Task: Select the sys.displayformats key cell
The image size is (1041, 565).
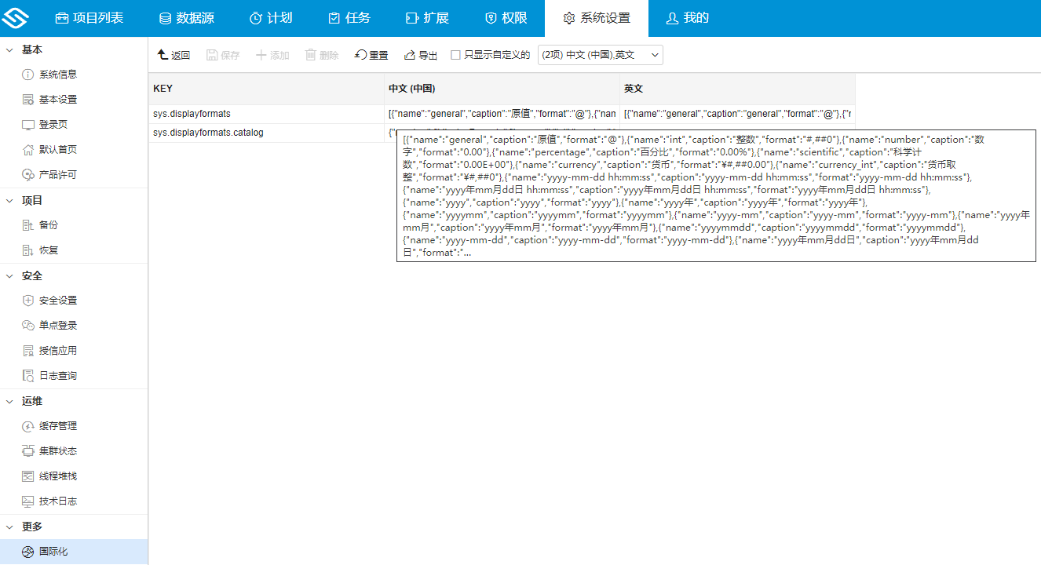Action: (266, 114)
